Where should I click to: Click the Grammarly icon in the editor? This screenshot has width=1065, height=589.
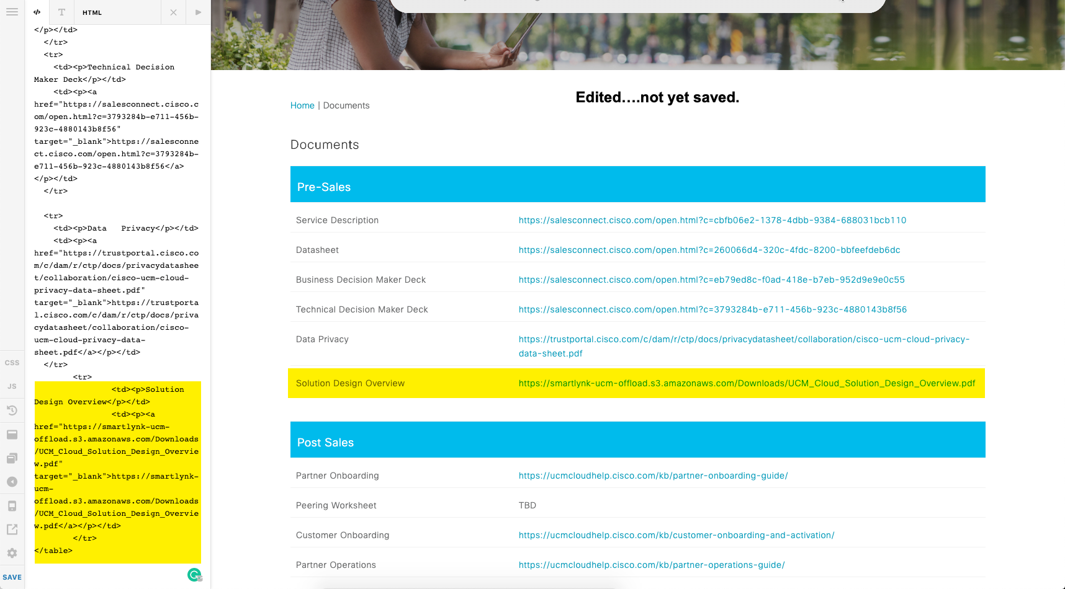[194, 575]
